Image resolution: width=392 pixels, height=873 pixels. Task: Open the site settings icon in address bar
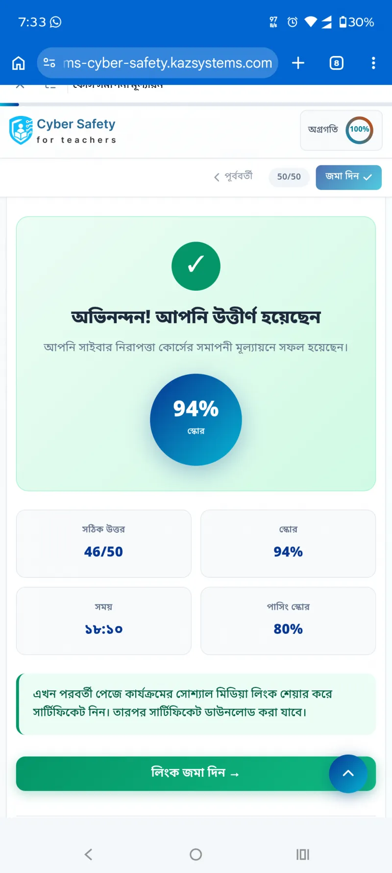pos(49,63)
